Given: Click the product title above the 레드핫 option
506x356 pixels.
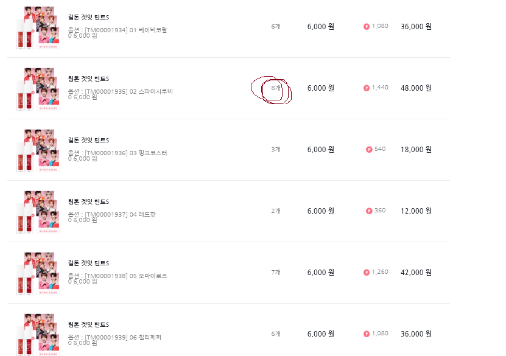Looking at the screenshot, I should tap(88, 201).
